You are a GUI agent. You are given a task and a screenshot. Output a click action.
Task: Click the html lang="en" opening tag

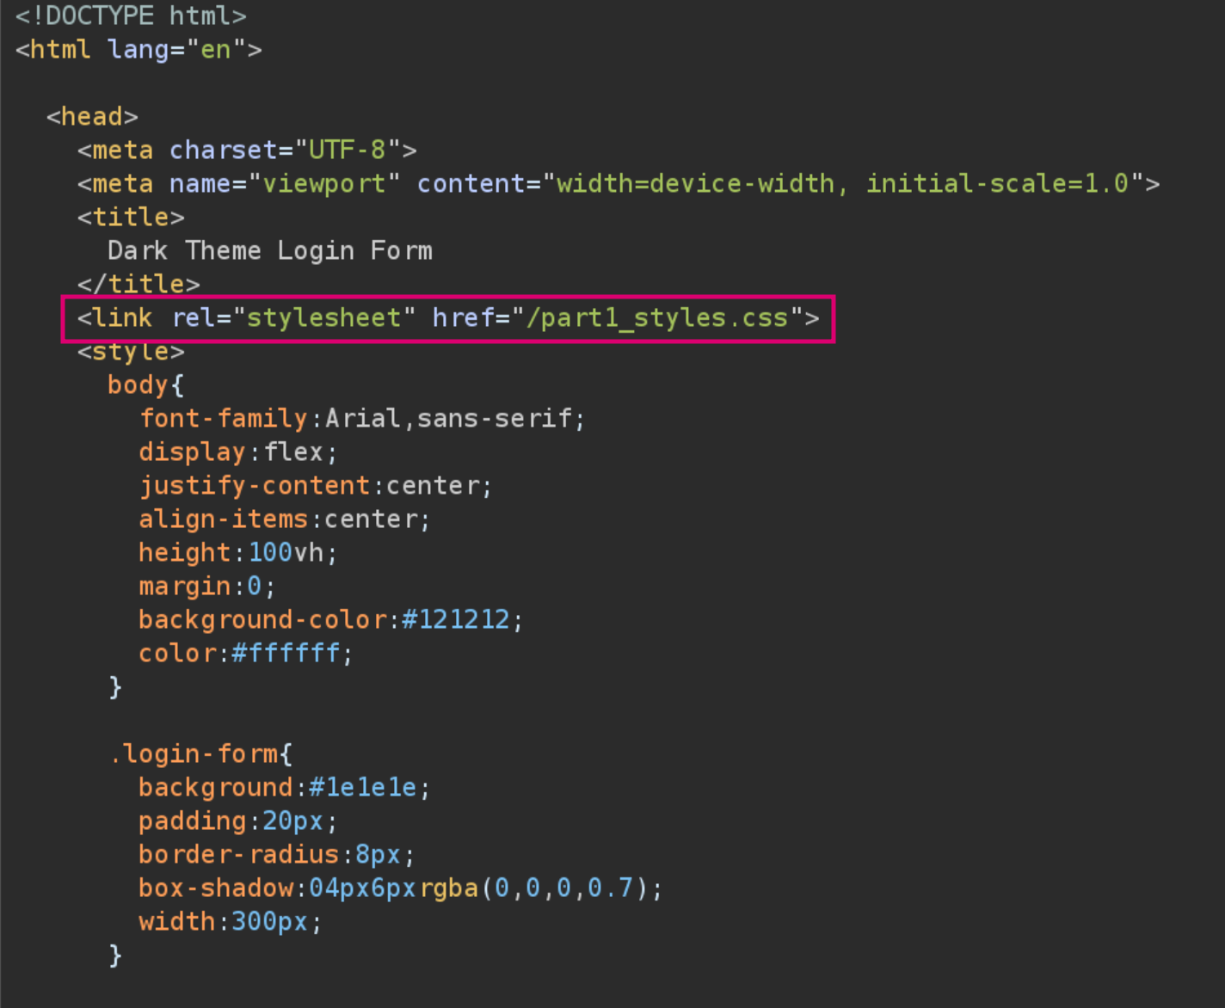139,50
